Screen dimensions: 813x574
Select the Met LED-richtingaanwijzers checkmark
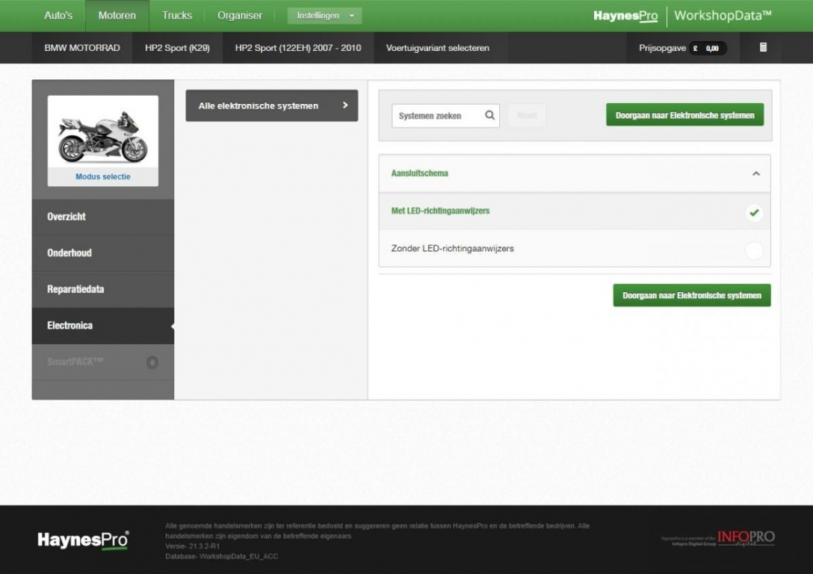(754, 212)
